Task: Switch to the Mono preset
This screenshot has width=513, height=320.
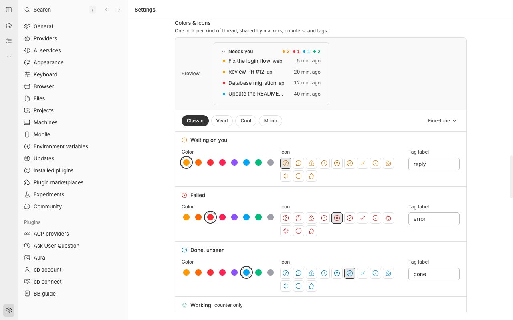Action: [271, 121]
